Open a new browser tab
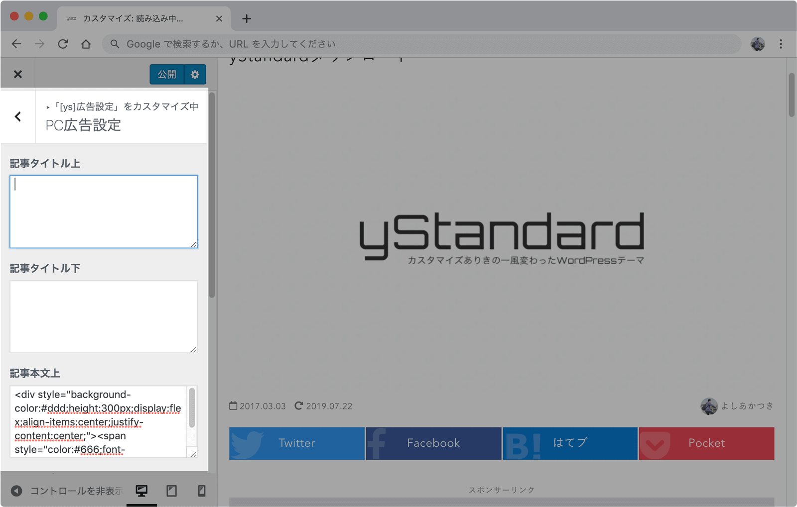Viewport: 797px width, 507px height. coord(247,19)
